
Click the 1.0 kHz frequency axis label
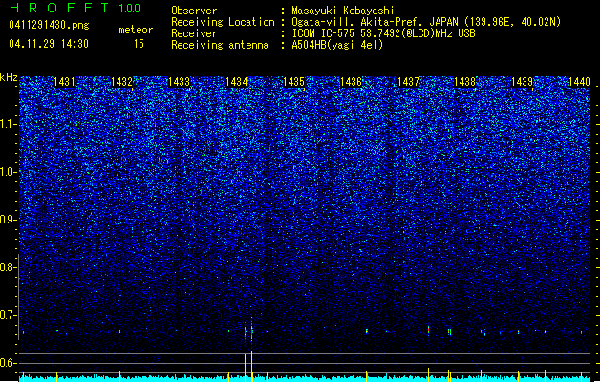(8, 172)
